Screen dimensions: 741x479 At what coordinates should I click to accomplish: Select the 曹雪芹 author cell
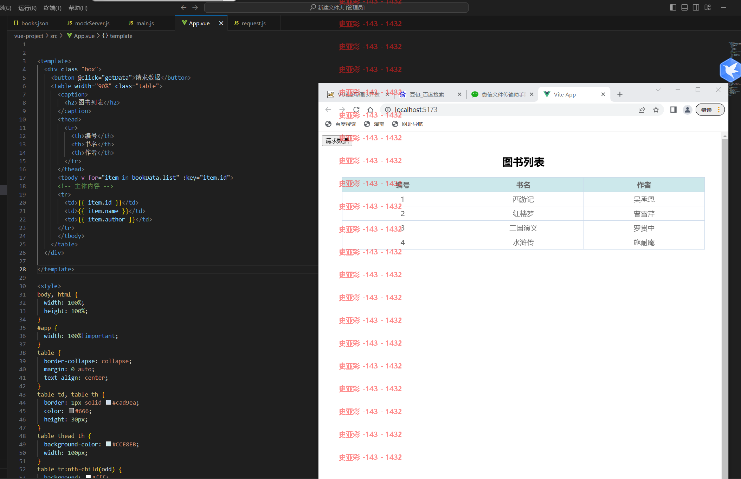[x=644, y=214]
